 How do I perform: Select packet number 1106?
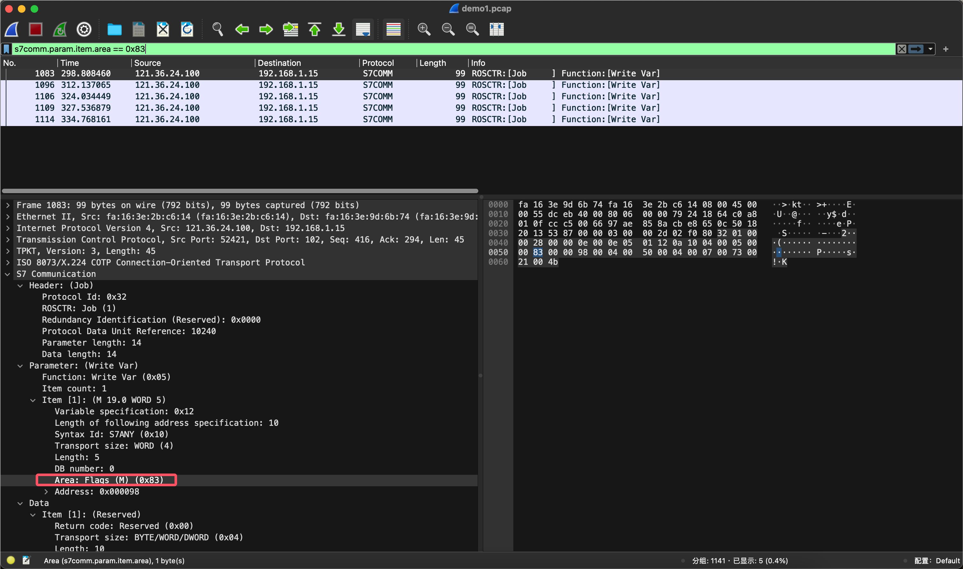click(x=481, y=97)
